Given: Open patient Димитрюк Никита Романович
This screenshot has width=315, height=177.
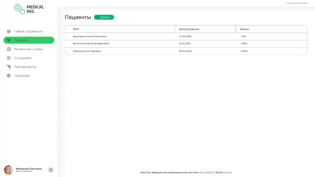Looking at the screenshot, I should [90, 37].
